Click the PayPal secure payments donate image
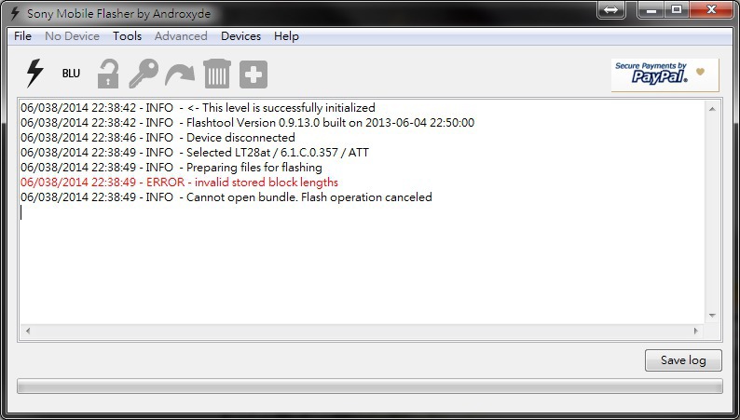This screenshot has width=740, height=420. pyautogui.click(x=665, y=75)
